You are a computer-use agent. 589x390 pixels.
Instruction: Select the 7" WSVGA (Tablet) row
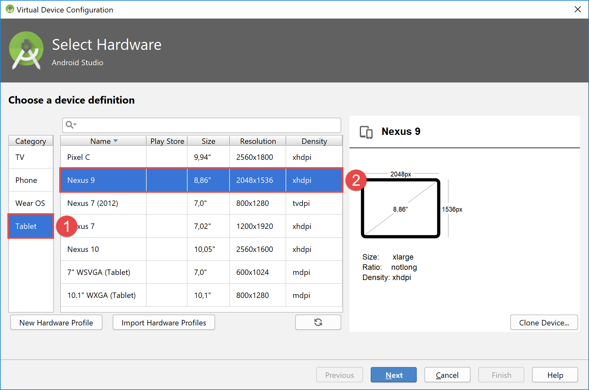pos(201,272)
